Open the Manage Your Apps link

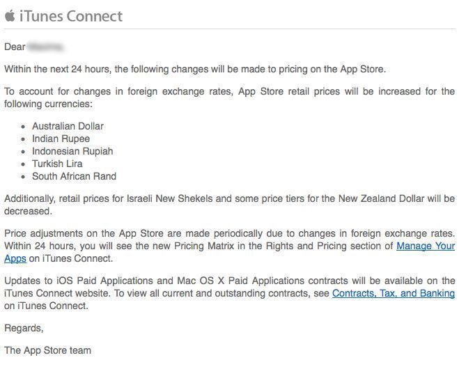(426, 246)
